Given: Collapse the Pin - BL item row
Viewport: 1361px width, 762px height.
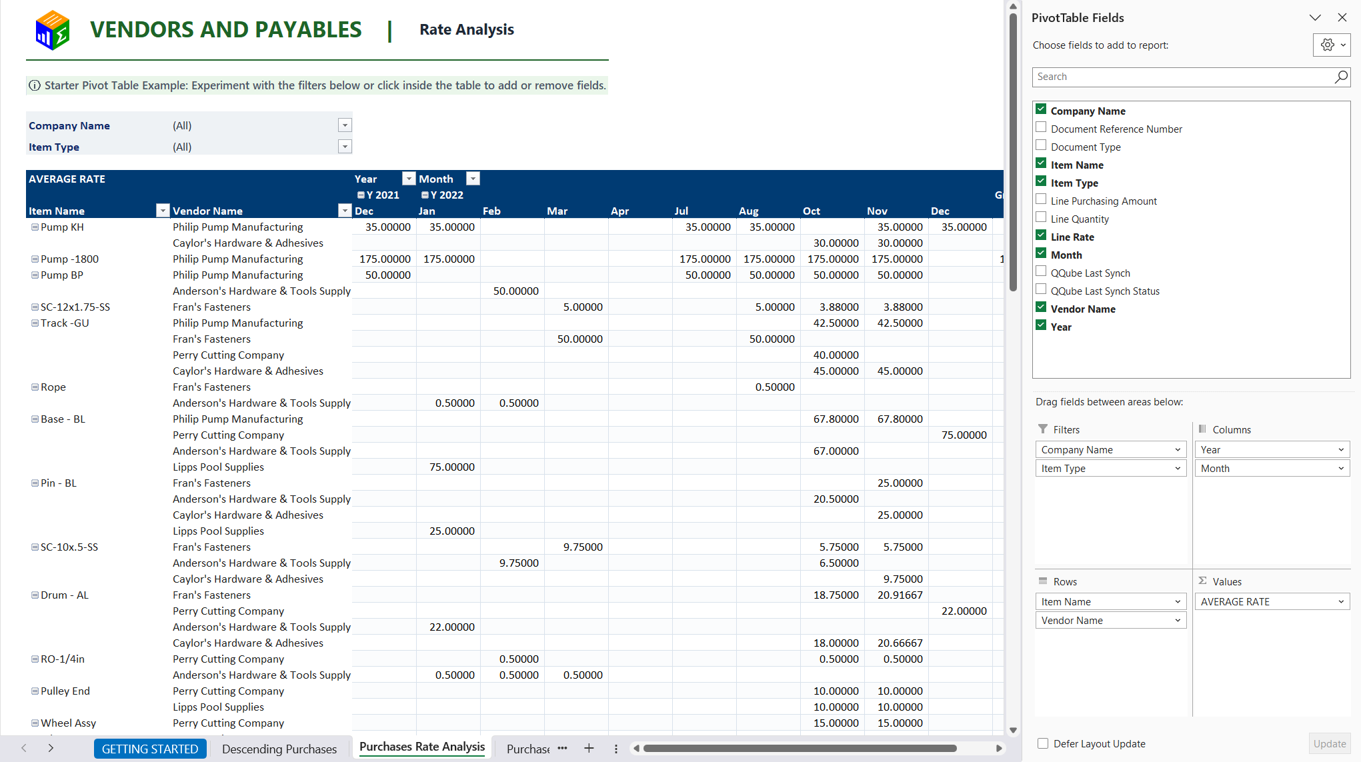Looking at the screenshot, I should pyautogui.click(x=35, y=483).
